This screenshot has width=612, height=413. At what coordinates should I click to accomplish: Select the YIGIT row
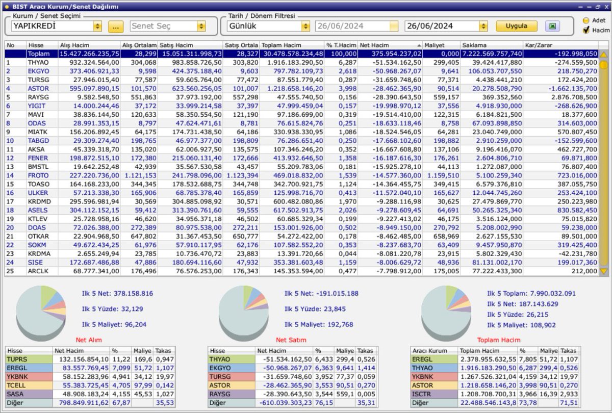(x=301, y=106)
